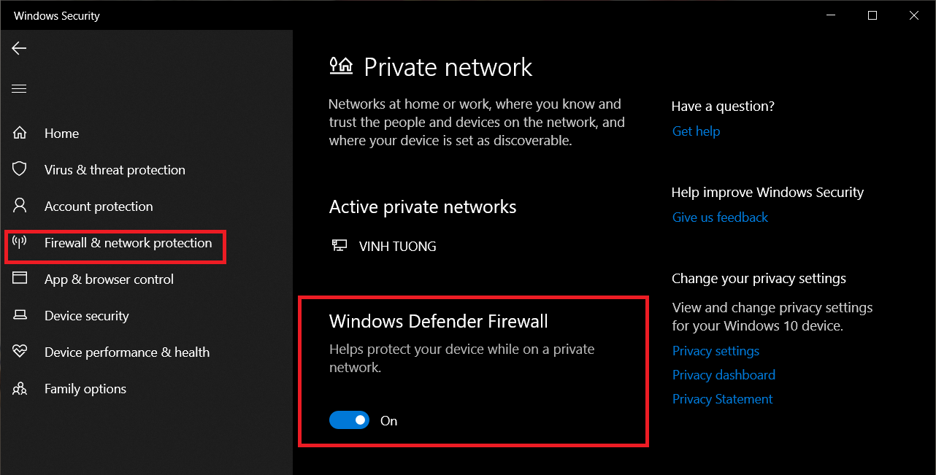Maximize the Windows Security window
The image size is (936, 475).
(x=872, y=15)
